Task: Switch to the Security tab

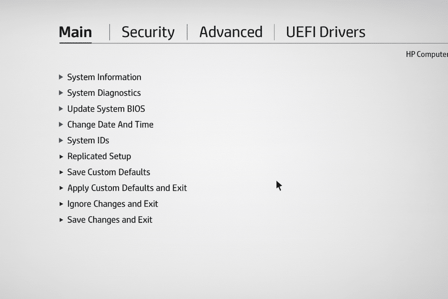Action: click(x=148, y=32)
